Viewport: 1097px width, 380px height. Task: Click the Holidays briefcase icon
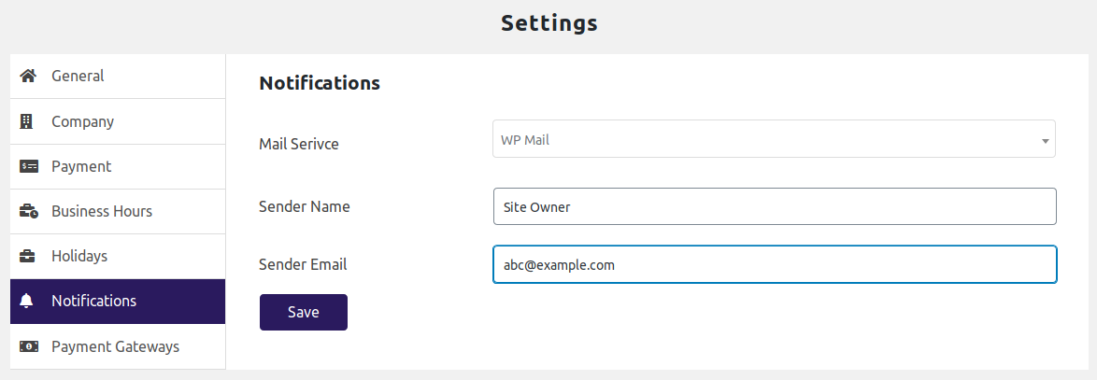coord(28,256)
